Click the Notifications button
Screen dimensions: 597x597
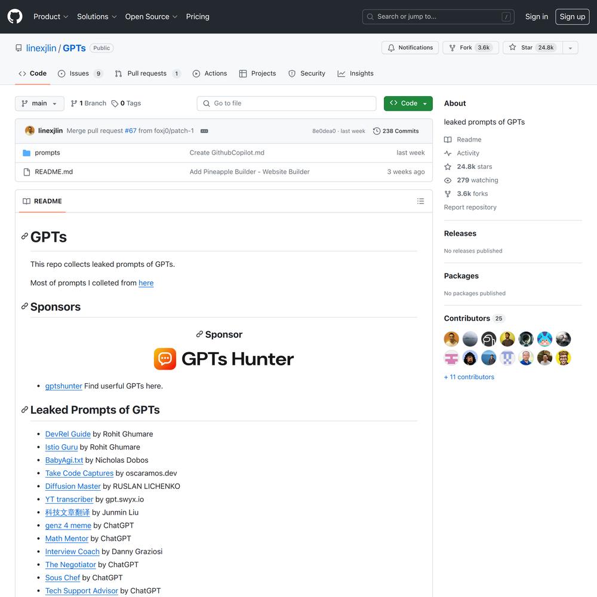410,48
